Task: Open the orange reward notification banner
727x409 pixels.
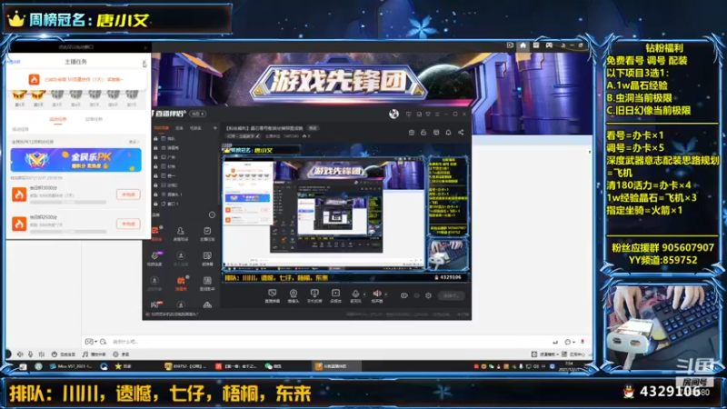Action: pos(76,79)
